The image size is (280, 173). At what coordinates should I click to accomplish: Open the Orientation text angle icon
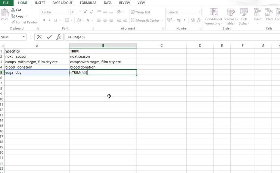pos(119,12)
